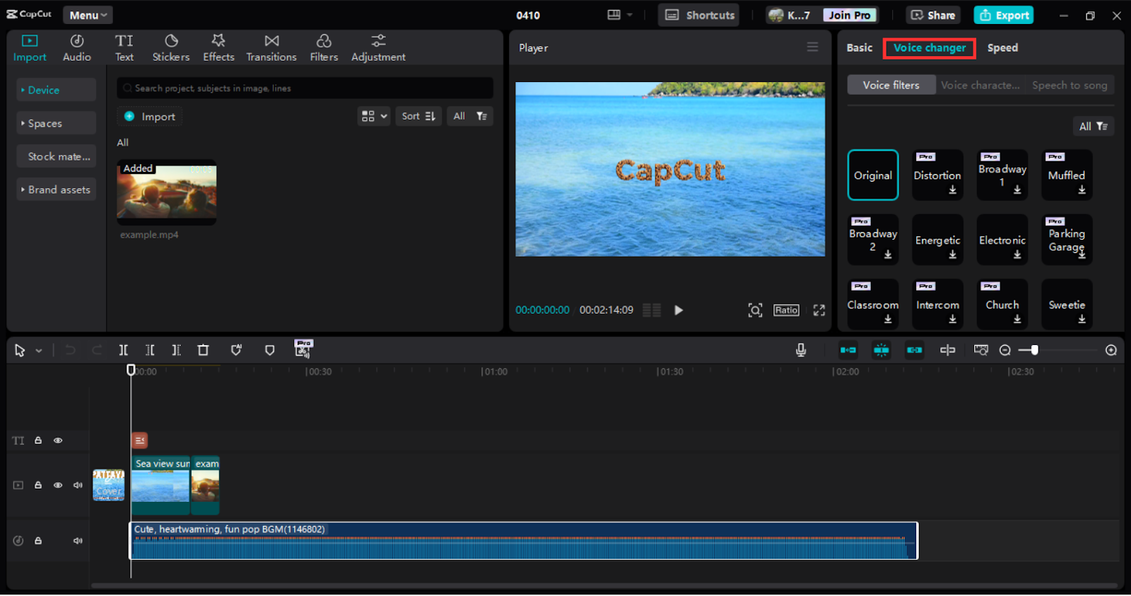
Task: Open the Stock materials section
Action: click(57, 156)
